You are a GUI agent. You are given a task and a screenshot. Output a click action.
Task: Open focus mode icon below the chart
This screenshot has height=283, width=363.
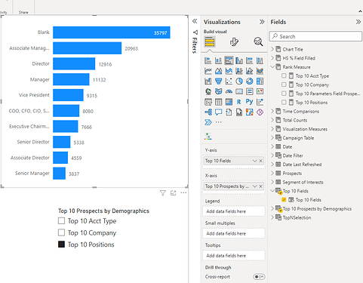coord(173,193)
